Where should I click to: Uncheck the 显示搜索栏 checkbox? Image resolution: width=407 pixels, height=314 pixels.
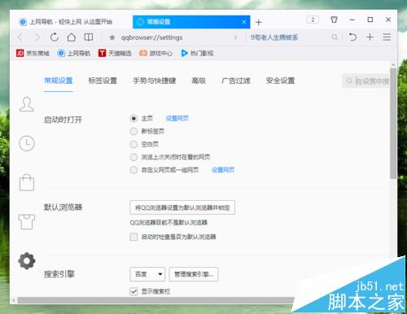tap(133, 291)
